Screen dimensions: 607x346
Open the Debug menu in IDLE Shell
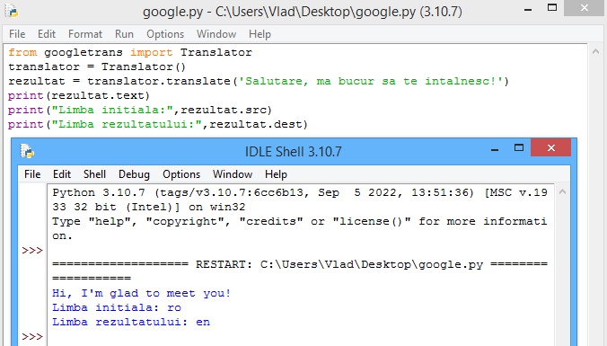click(x=134, y=174)
